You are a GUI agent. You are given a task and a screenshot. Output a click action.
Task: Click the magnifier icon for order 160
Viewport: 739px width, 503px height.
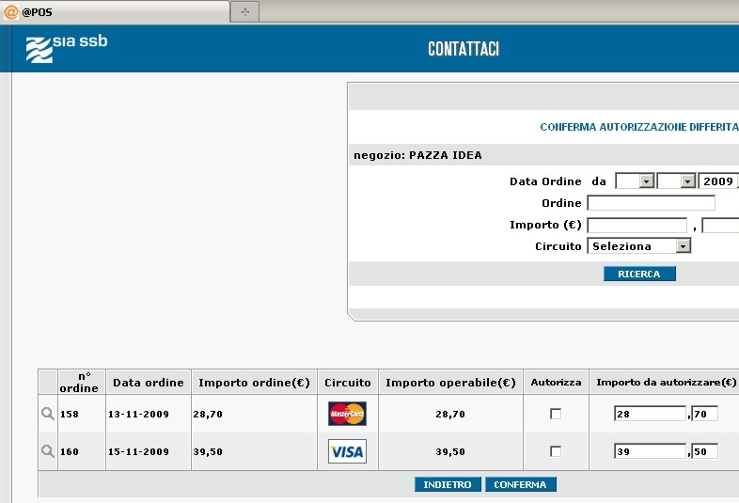pyautogui.click(x=48, y=451)
